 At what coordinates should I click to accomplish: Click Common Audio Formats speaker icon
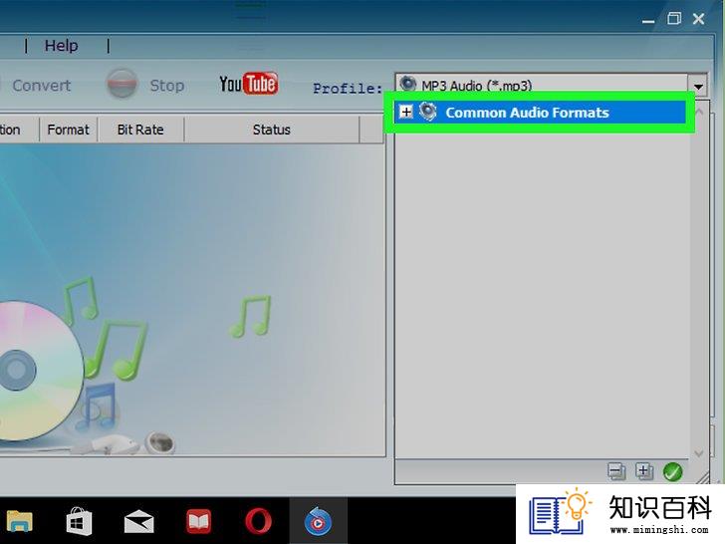tap(427, 112)
